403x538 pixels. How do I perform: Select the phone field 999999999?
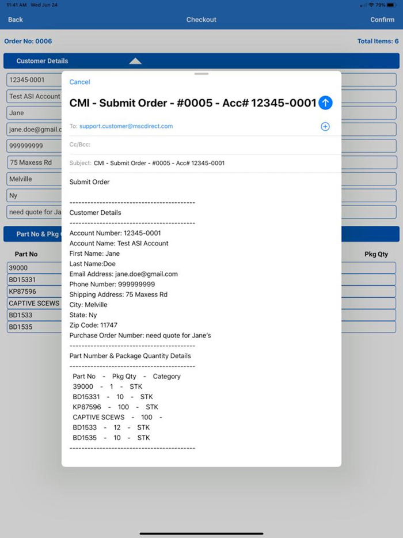[x=201, y=146]
